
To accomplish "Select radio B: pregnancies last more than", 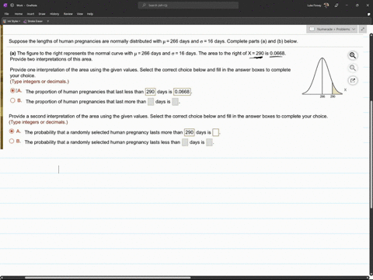I will pyautogui.click(x=12, y=100).
